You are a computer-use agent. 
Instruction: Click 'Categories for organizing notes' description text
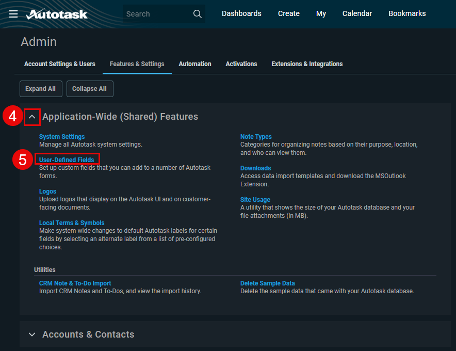329,149
